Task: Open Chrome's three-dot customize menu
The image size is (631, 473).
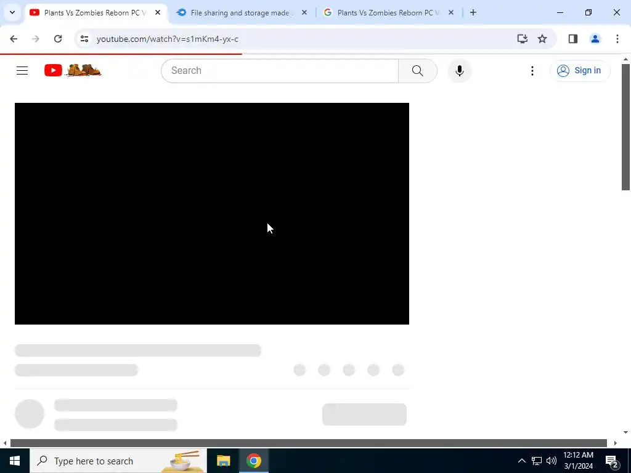Action: (x=617, y=39)
